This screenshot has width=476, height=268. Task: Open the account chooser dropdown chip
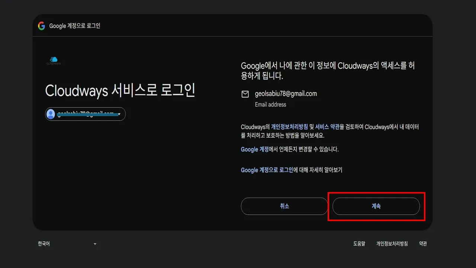click(x=85, y=114)
